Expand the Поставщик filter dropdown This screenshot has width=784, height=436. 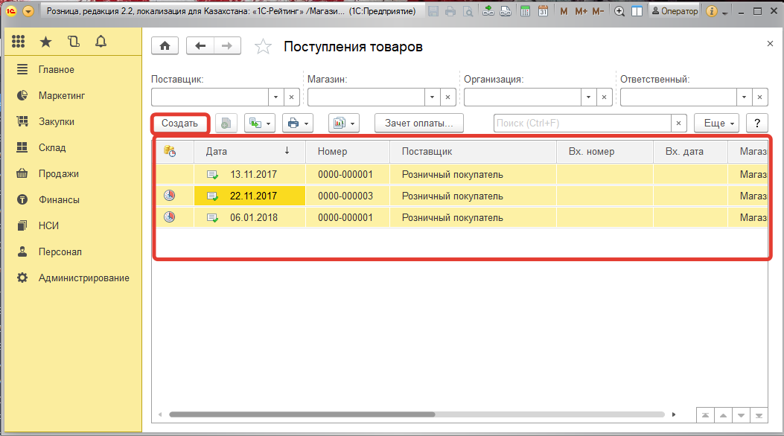tap(275, 97)
